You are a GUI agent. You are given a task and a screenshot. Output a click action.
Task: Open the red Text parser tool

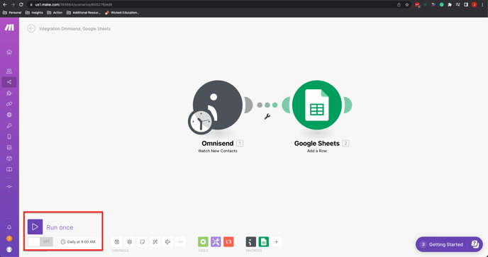228,241
